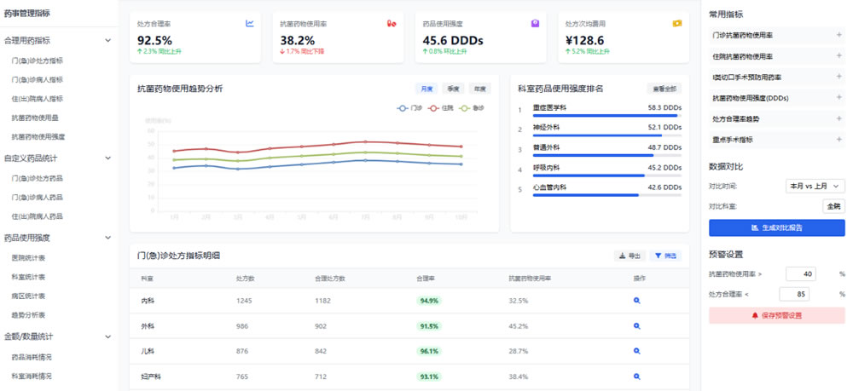Open 趋势分析表 in the sidebar
The height and width of the screenshot is (391, 853).
(28, 315)
